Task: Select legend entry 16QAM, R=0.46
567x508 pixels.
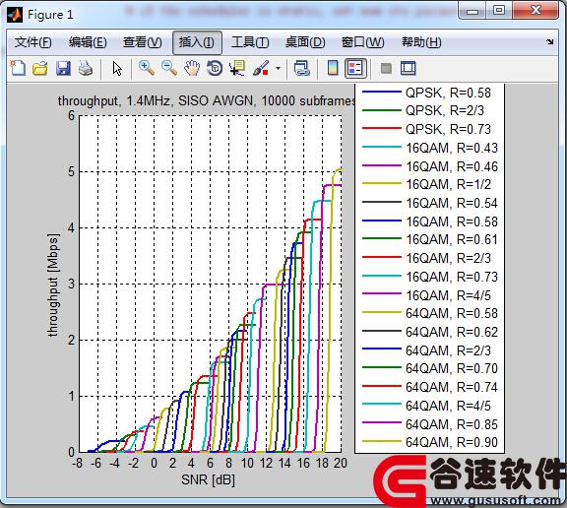Action: 430,166
